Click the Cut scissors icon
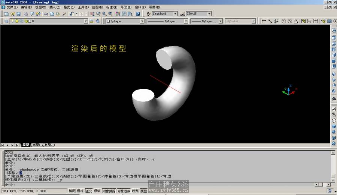The width and height of the screenshot is (337, 195). 46,14
